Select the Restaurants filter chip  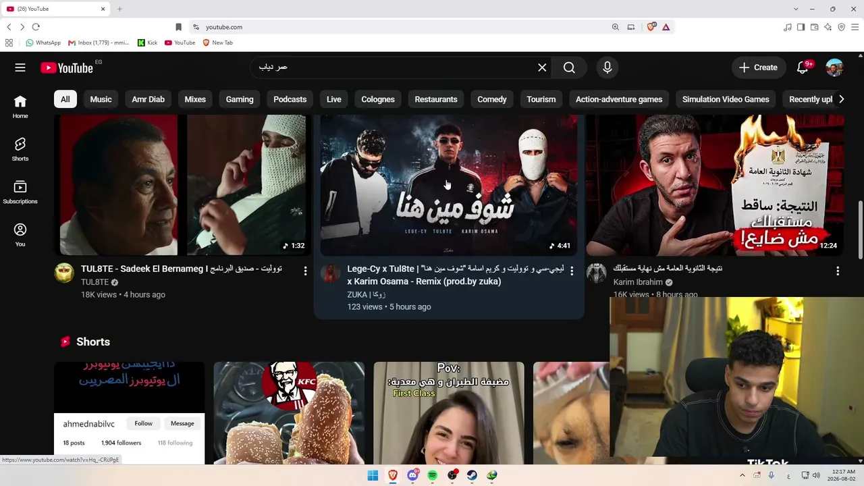[436, 99]
